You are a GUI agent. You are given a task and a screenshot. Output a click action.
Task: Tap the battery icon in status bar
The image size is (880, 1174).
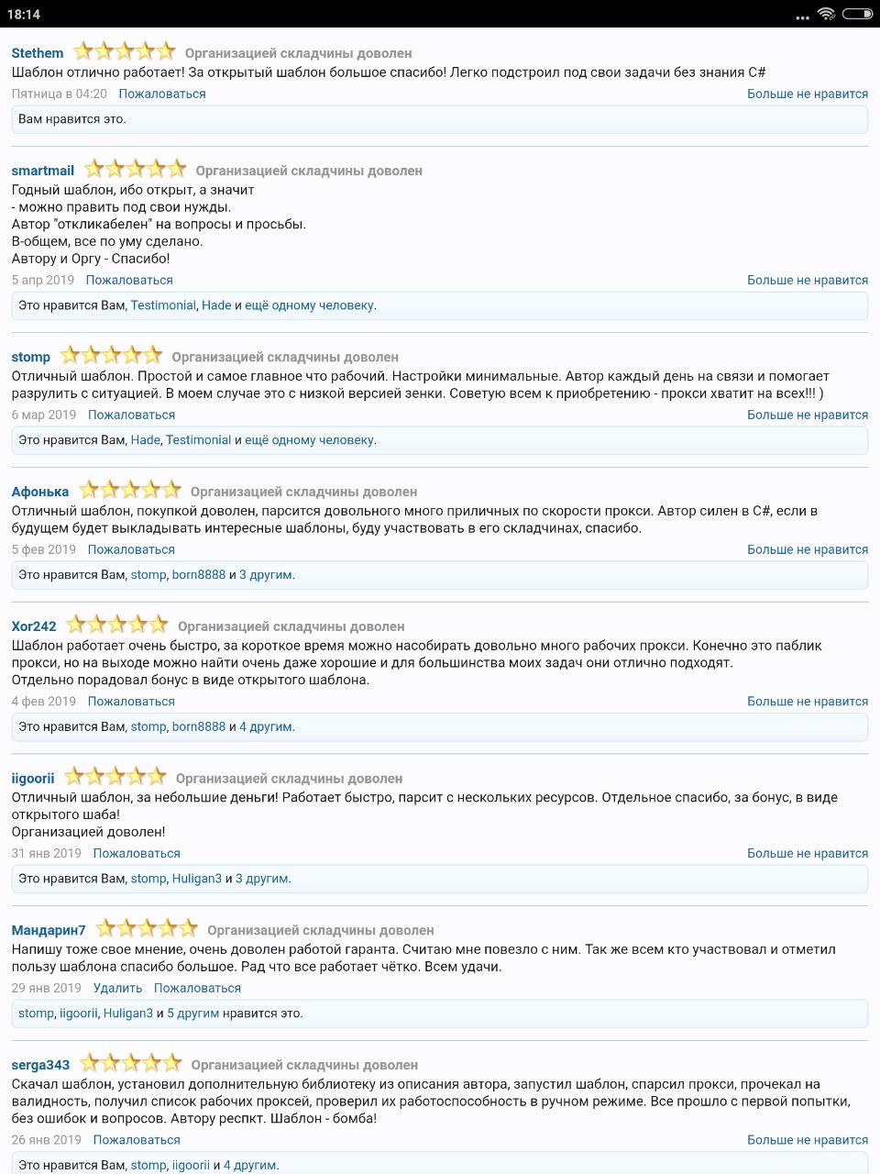[x=857, y=14]
